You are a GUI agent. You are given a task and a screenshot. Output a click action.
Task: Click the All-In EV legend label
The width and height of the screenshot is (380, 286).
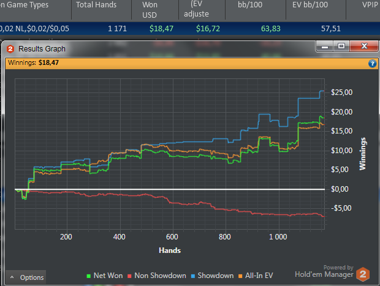(259, 276)
